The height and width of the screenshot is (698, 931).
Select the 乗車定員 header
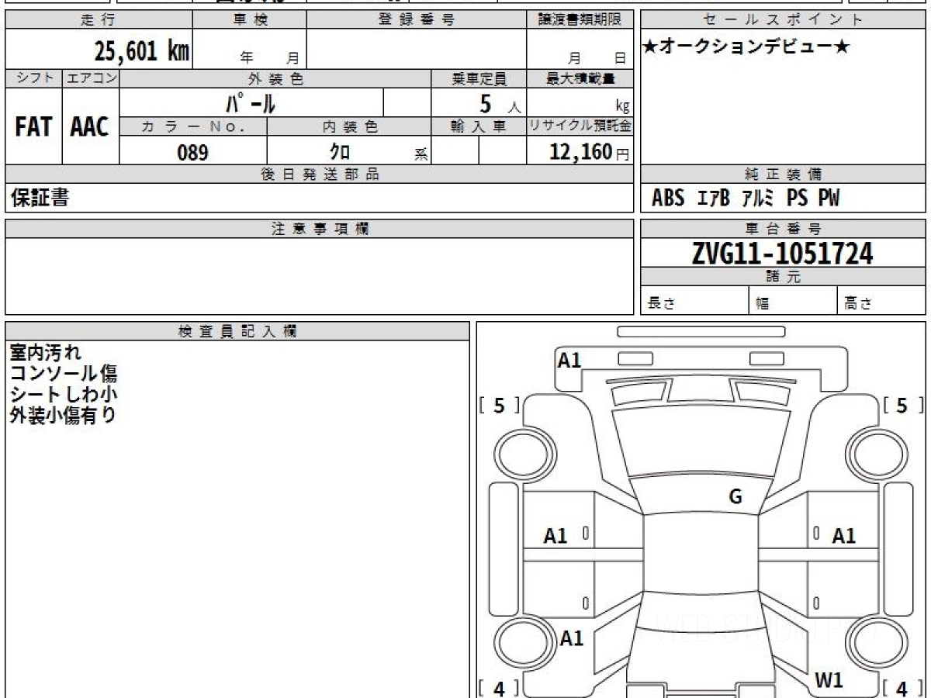pos(479,78)
